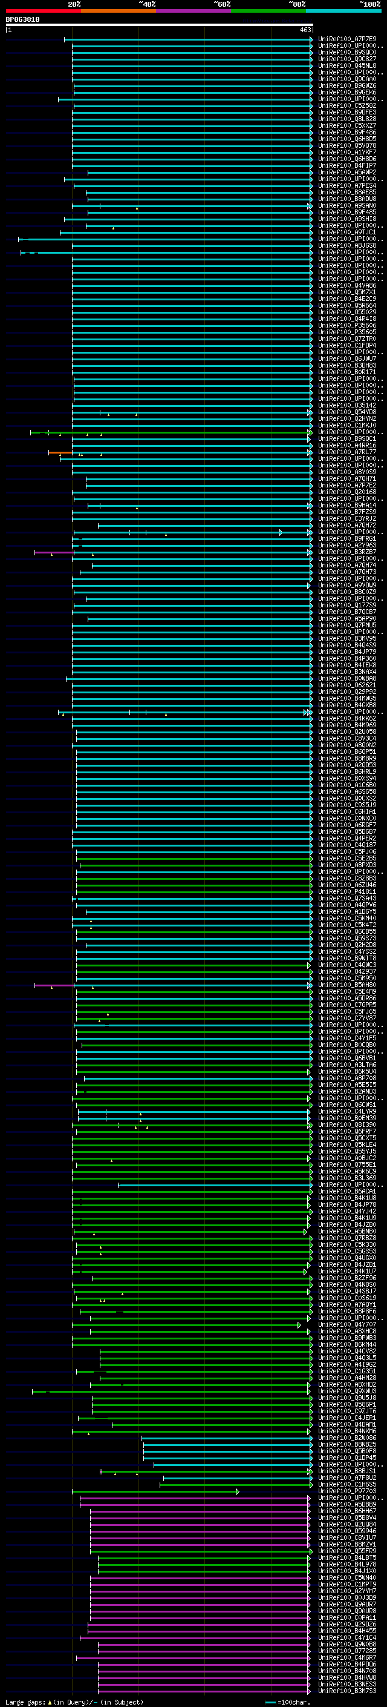
Task: Click the label UniRef100_C5WN40
Action: (347, 1578)
